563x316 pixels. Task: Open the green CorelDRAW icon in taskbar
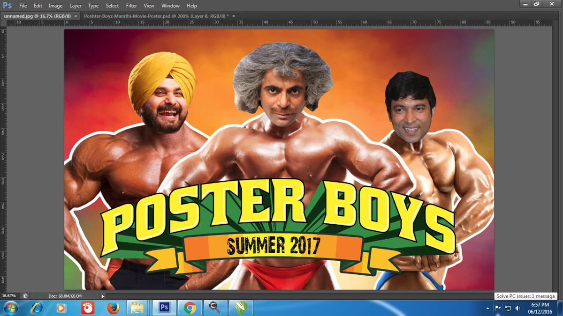coord(241,308)
